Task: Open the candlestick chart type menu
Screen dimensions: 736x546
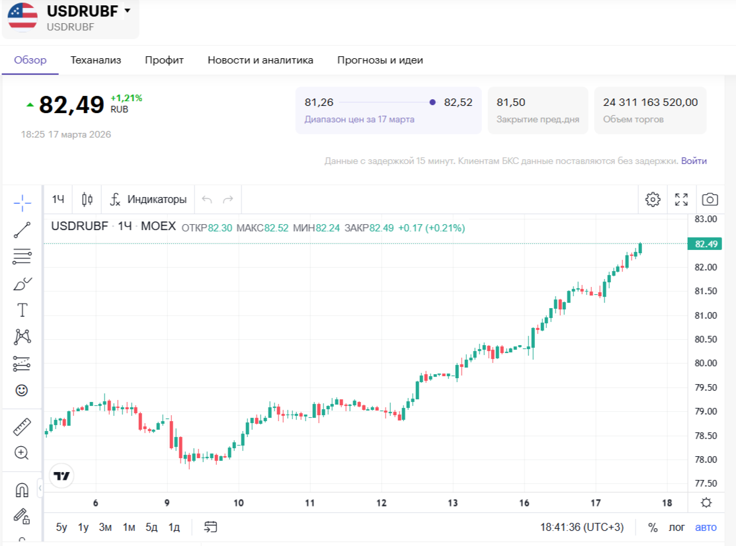Action: click(x=87, y=199)
